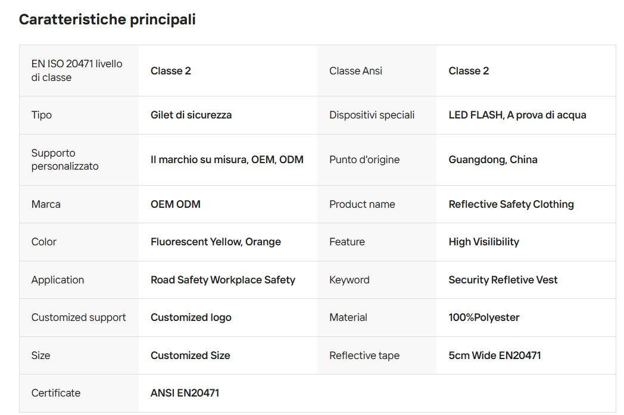624x415 pixels.
Task: Select the OEM ODM brand value
Action: tap(176, 204)
